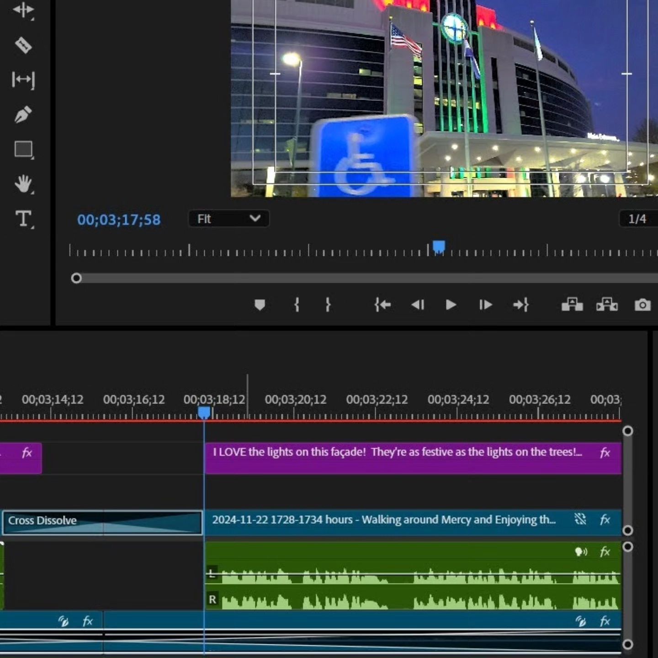Click fx badge on green audio clip
This screenshot has width=658, height=658.
[605, 552]
